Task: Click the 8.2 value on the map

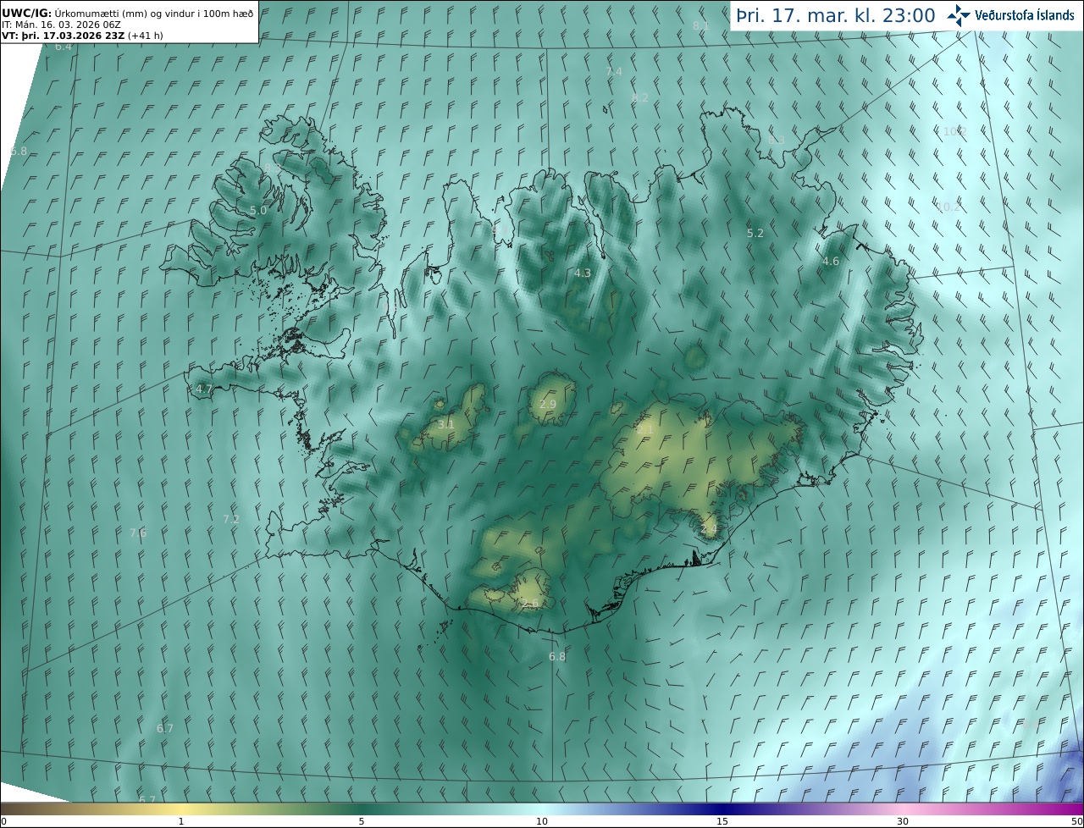Action: [640, 97]
